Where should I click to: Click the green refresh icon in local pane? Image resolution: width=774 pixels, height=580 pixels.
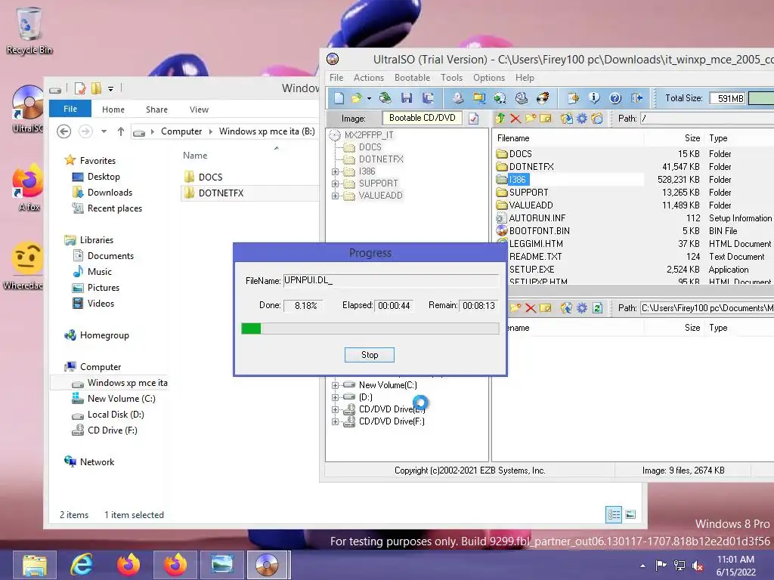tap(597, 308)
